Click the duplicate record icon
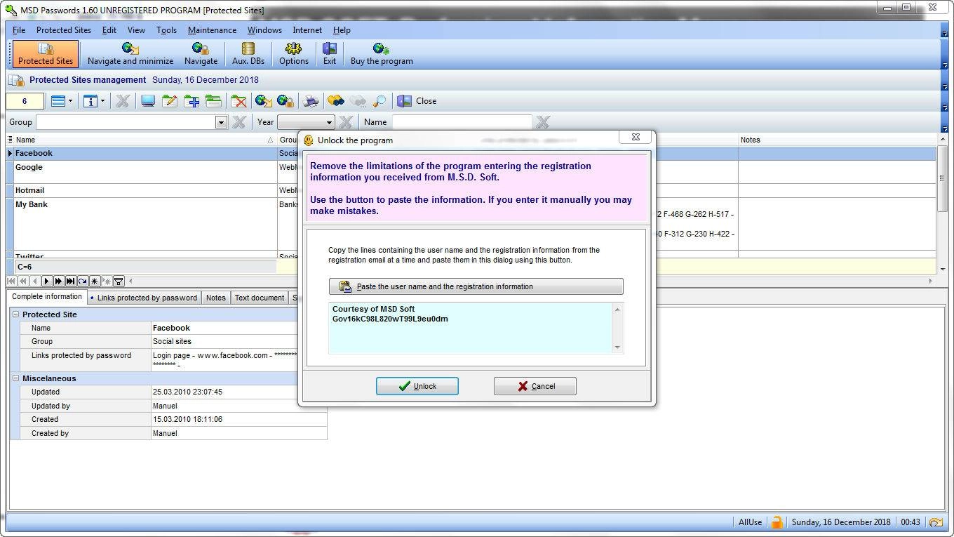Viewport: 954px width, 537px height. (213, 101)
